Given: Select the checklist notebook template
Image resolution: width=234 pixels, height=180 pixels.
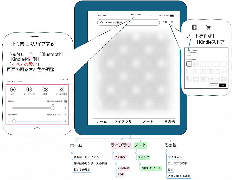Looking at the screenshot, I should pyautogui.click(x=224, y=71).
